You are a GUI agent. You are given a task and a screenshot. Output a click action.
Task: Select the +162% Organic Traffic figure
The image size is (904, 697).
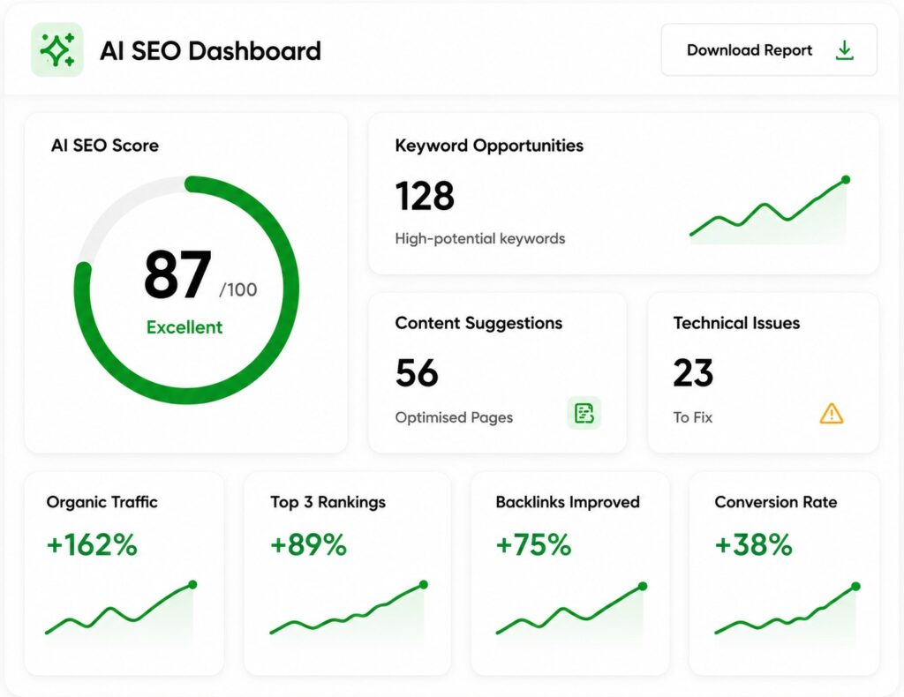pyautogui.click(x=92, y=545)
